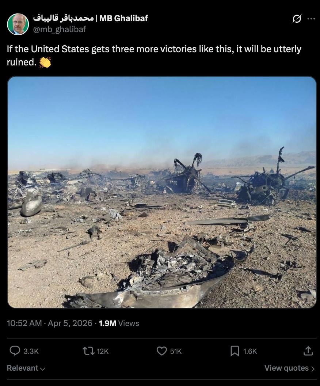Open MB Ghalibaf profile avatar

click(x=18, y=24)
